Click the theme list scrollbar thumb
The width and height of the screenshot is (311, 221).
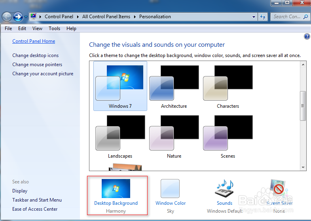point(303,106)
